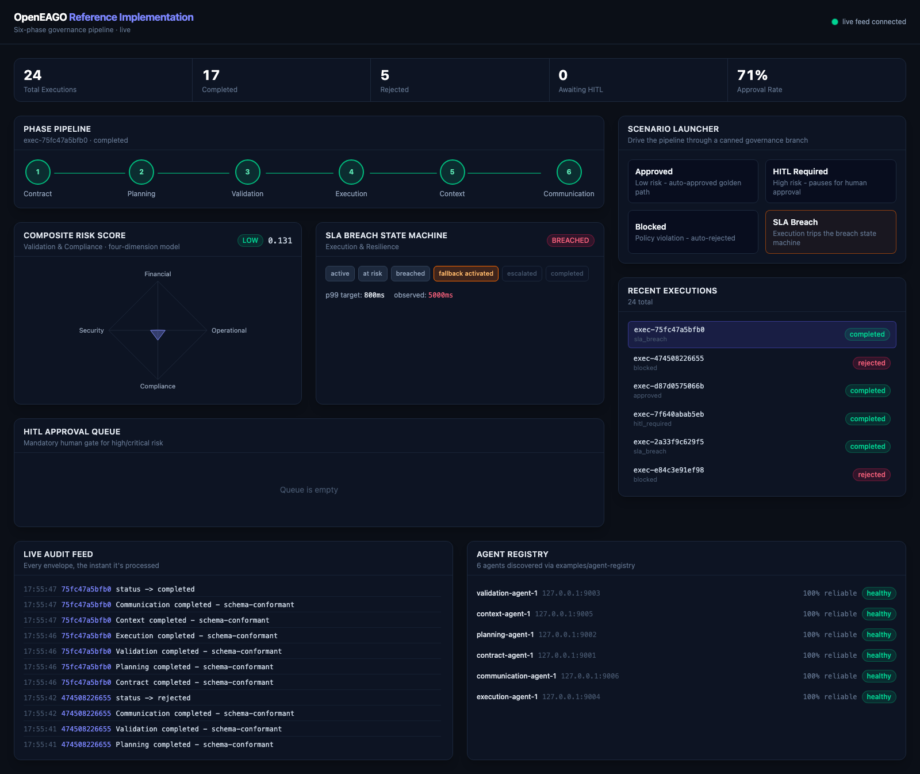The image size is (920, 774).
Task: Click the 'at risk' state chip
Action: pyautogui.click(x=373, y=274)
